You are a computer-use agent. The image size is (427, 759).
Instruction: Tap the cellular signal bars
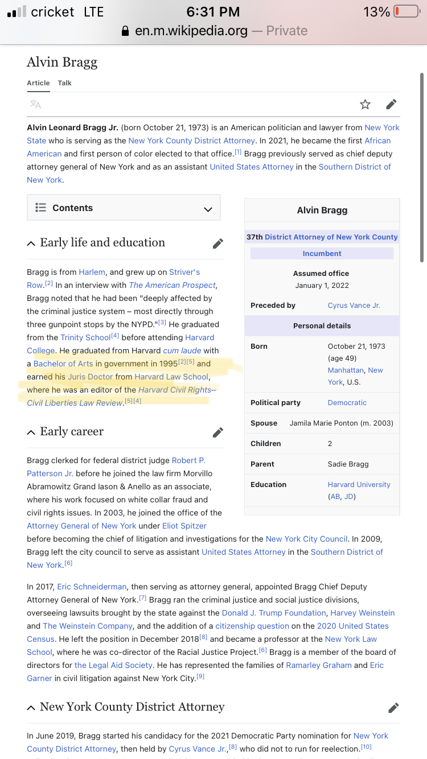pyautogui.click(x=17, y=12)
